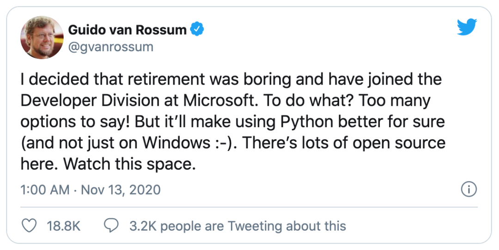The image size is (499, 250).
Task: Click the blue verified badge
Action: point(198,30)
